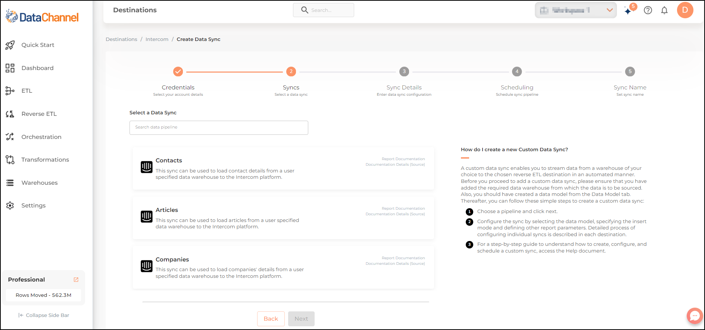
Task: Click the Search data pipeline field
Action: pos(219,128)
